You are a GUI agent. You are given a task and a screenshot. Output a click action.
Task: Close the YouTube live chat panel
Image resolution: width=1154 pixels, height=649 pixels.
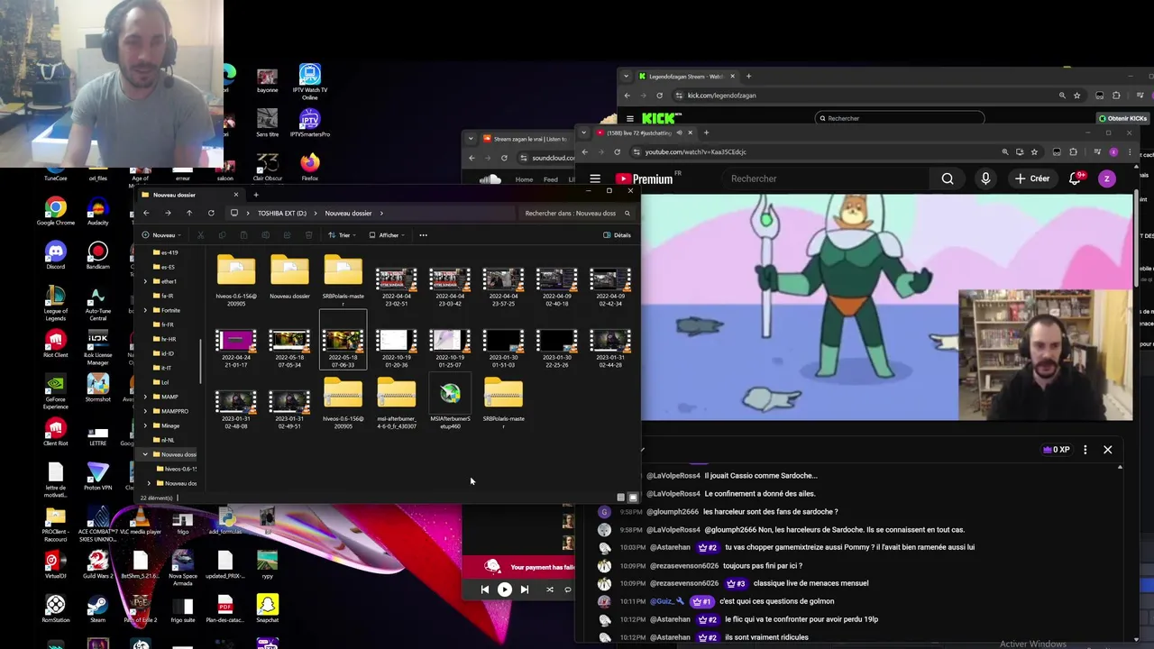1108,450
